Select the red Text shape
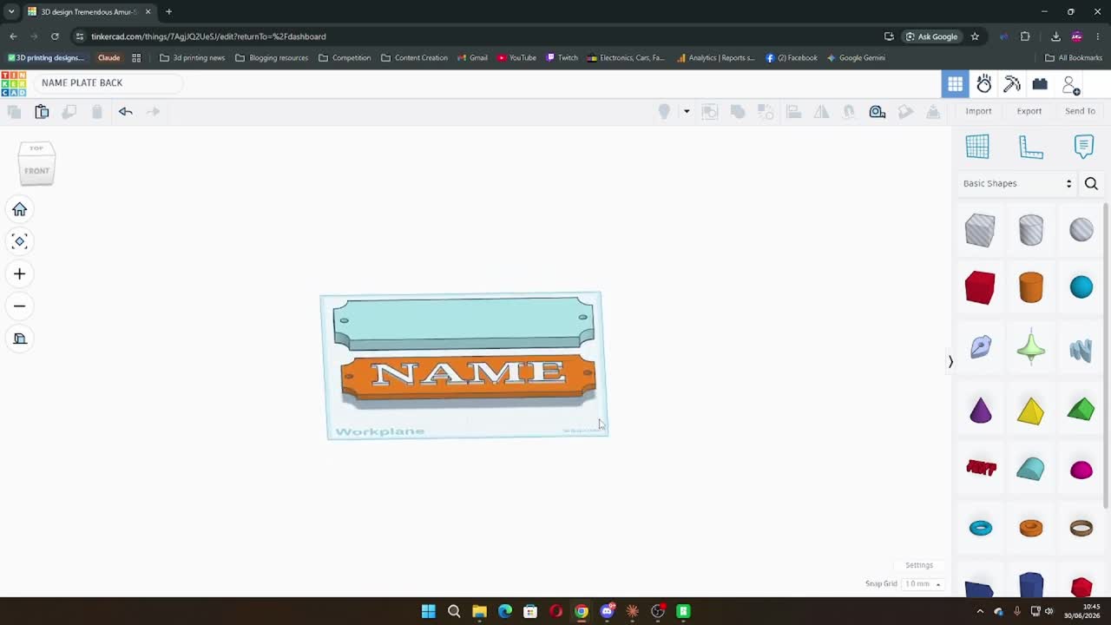Viewport: 1111px width, 625px height. pyautogui.click(x=981, y=468)
